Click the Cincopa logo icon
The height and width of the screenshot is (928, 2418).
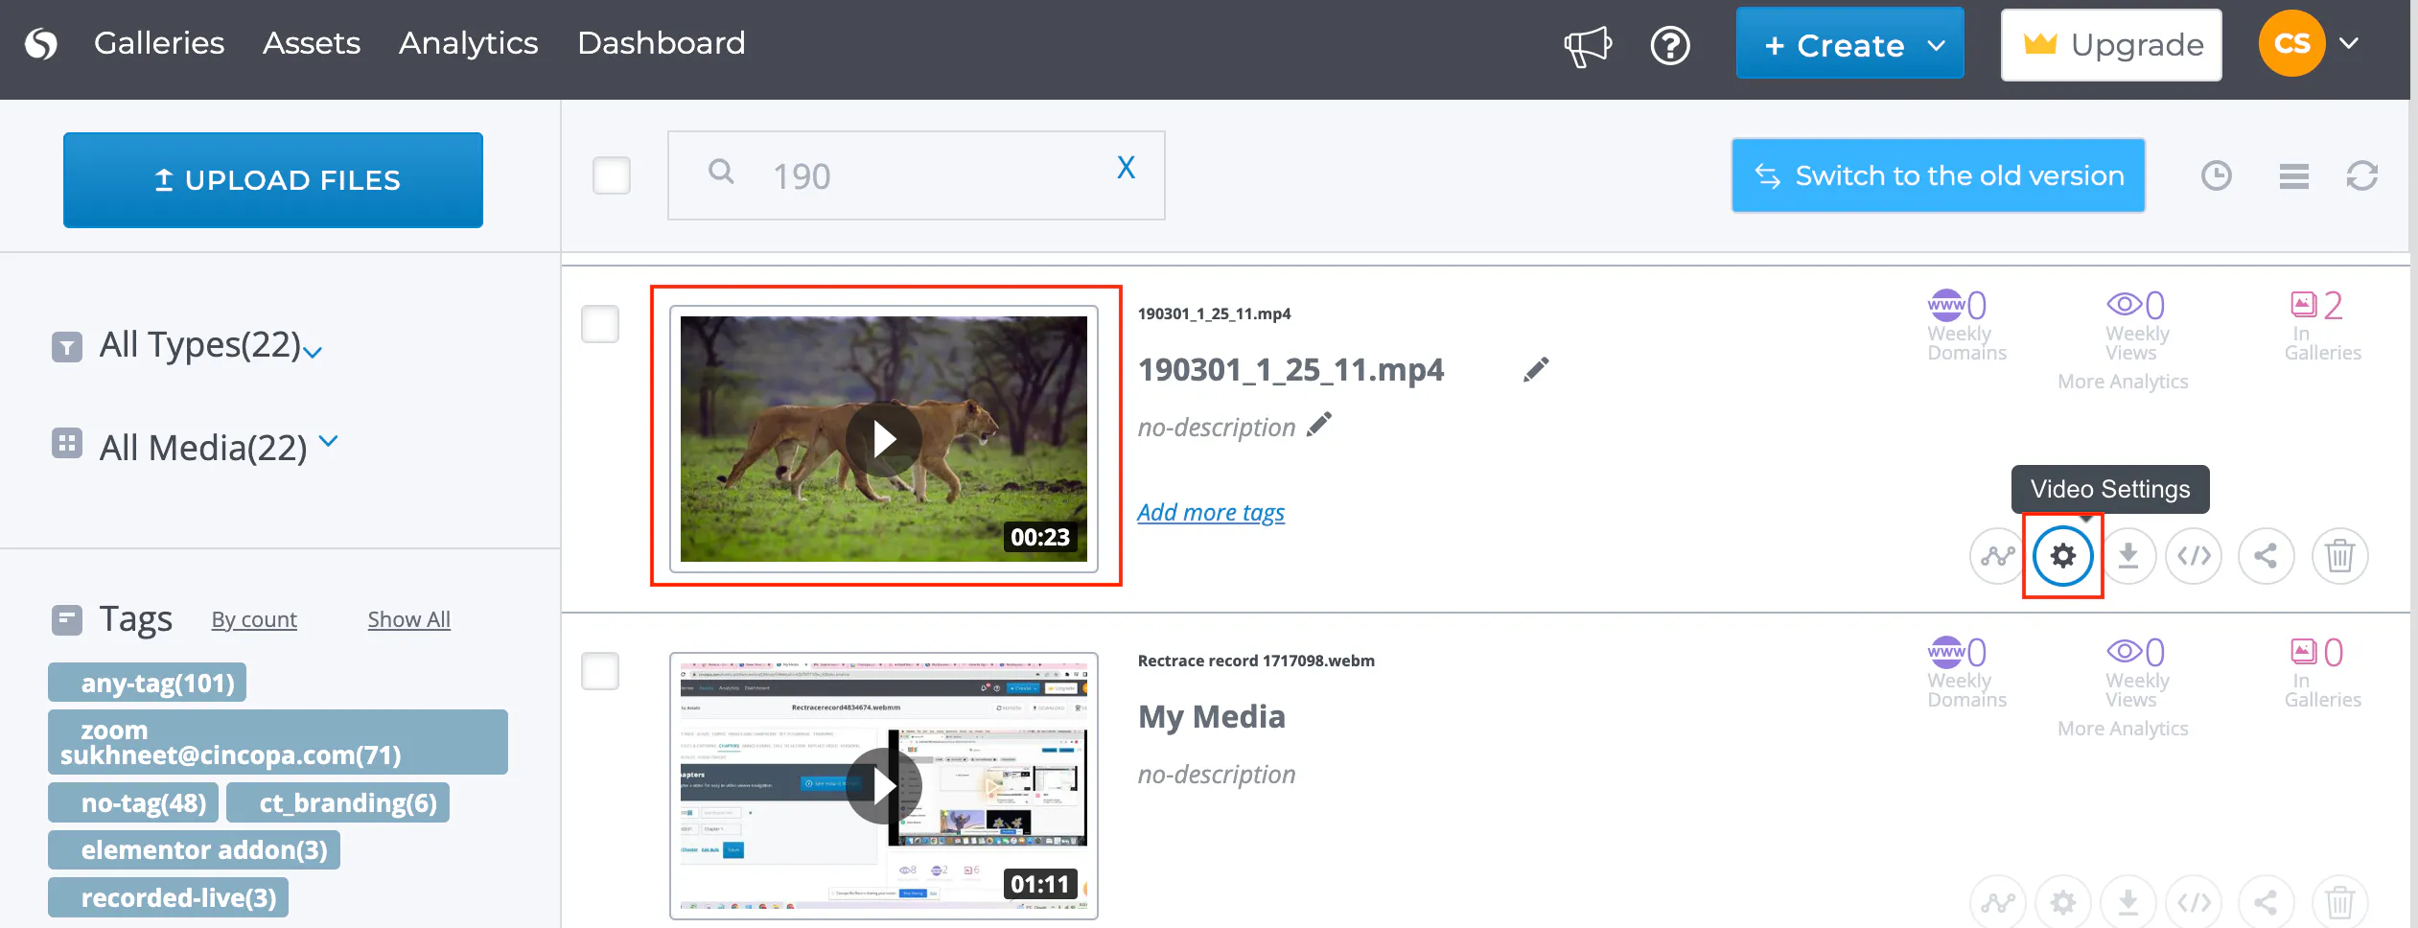tap(41, 43)
